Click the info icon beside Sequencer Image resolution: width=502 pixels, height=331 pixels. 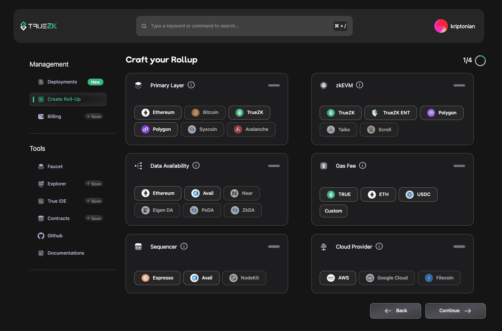[x=184, y=246]
